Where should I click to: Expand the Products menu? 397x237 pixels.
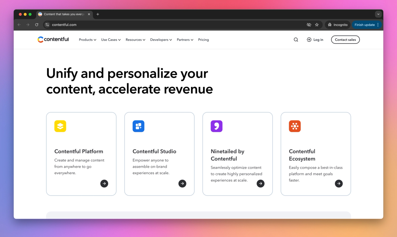click(x=87, y=40)
